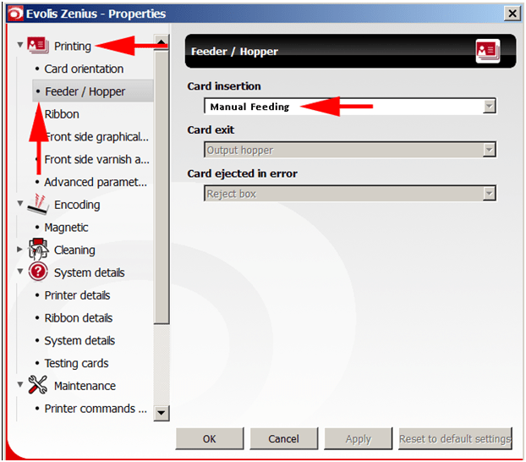The width and height of the screenshot is (526, 462).
Task: Click the red card icon in Feeder header
Action: point(488,52)
